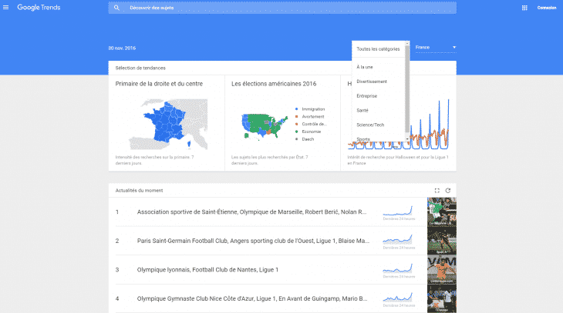Click sparkline chart for story 1
This screenshot has height=313, width=563.
pyautogui.click(x=398, y=211)
